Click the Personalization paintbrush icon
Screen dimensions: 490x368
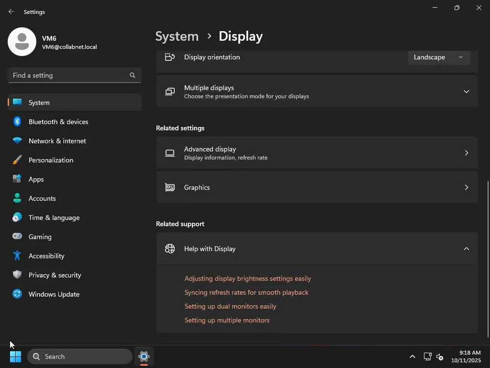click(17, 160)
